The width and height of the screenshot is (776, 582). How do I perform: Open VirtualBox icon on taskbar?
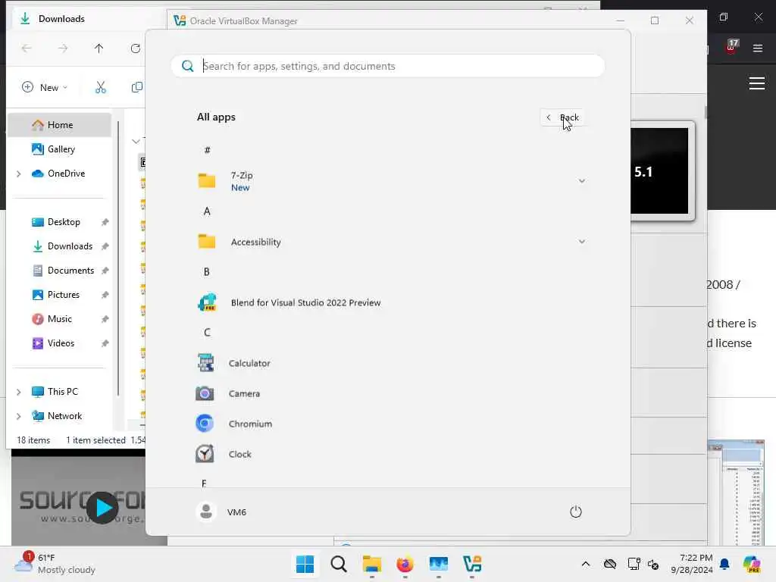click(x=472, y=564)
